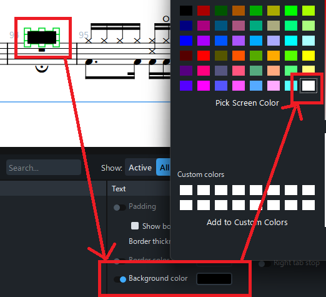Open the black Background color well

point(214,279)
